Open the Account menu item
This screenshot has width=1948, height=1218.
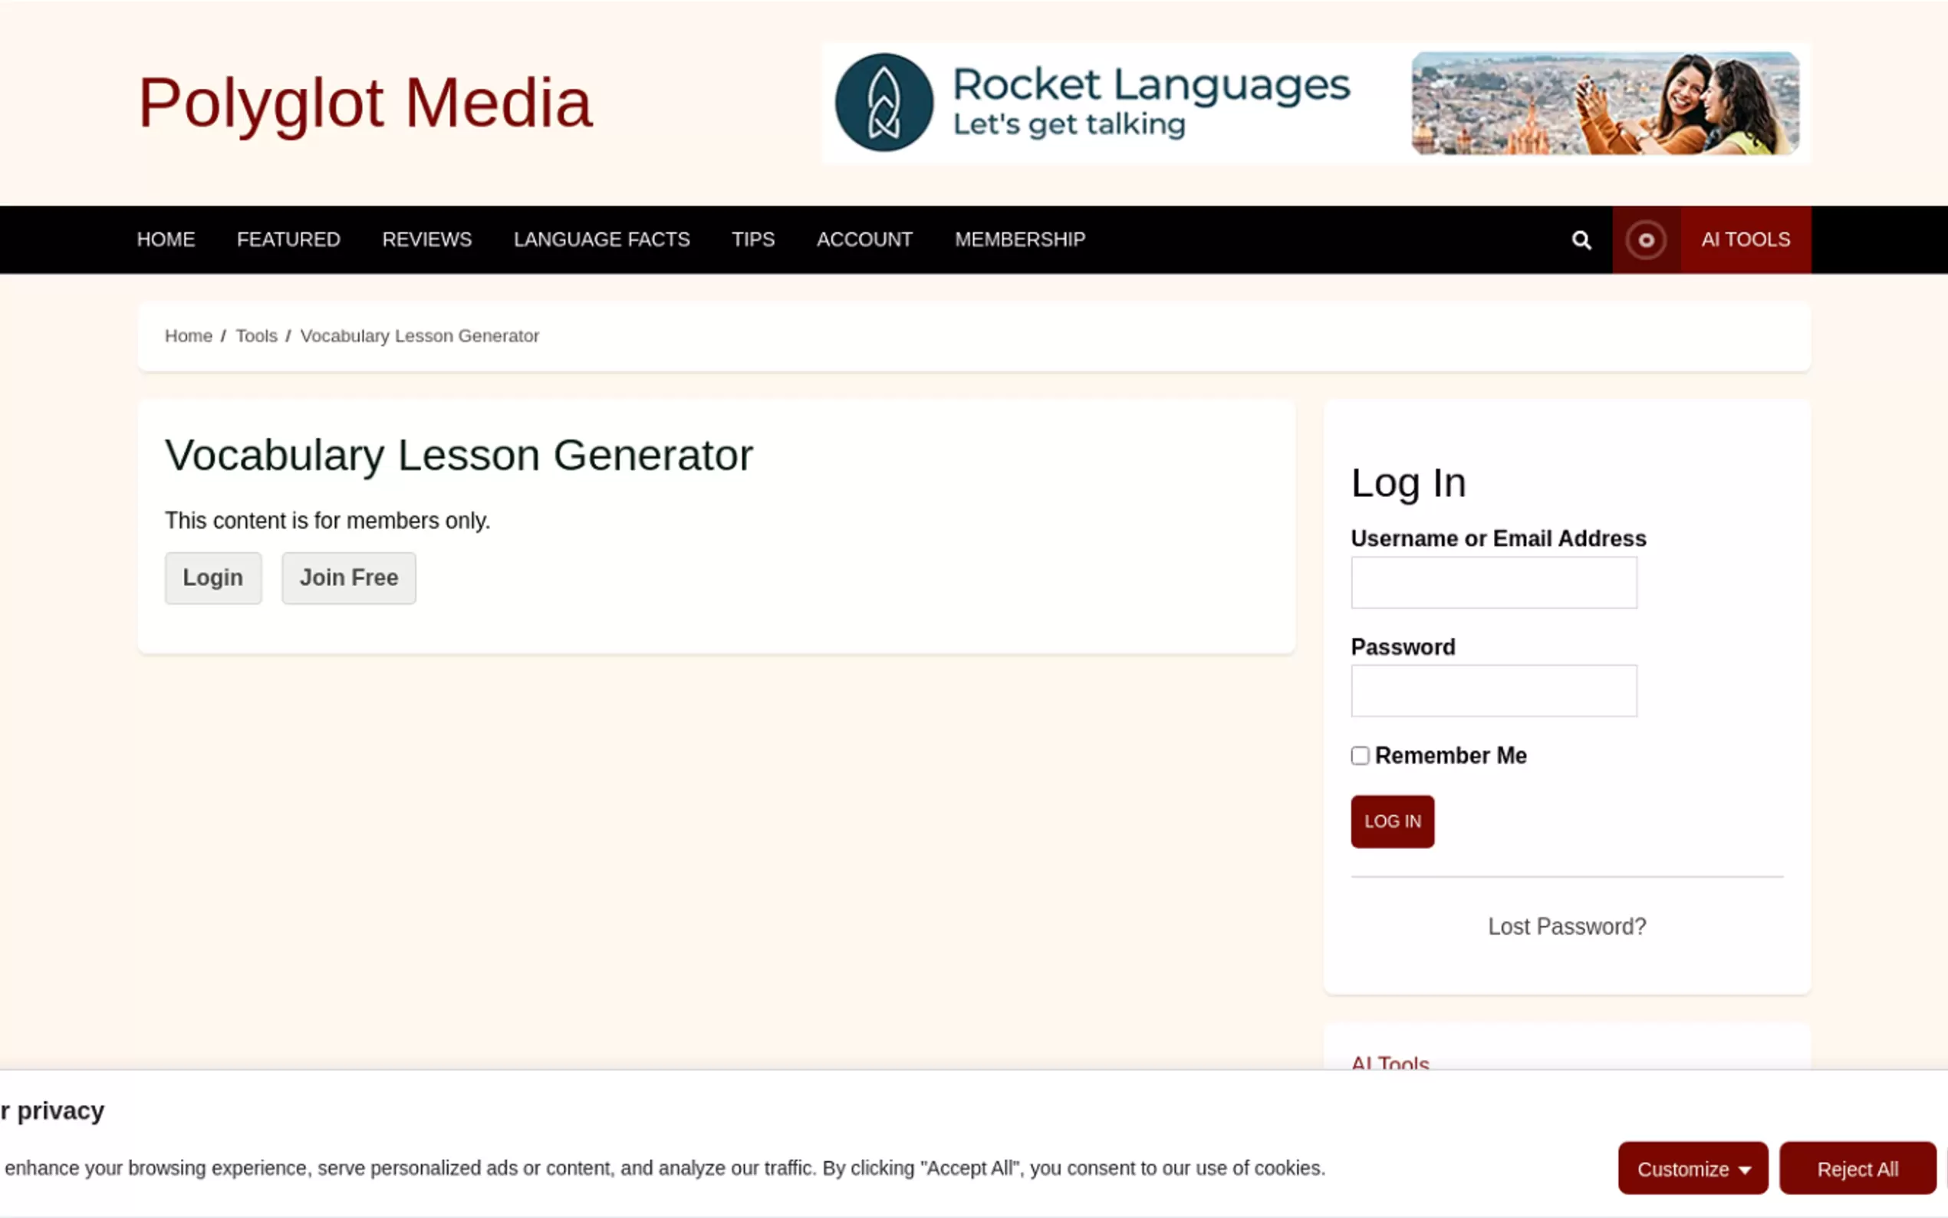[864, 240]
